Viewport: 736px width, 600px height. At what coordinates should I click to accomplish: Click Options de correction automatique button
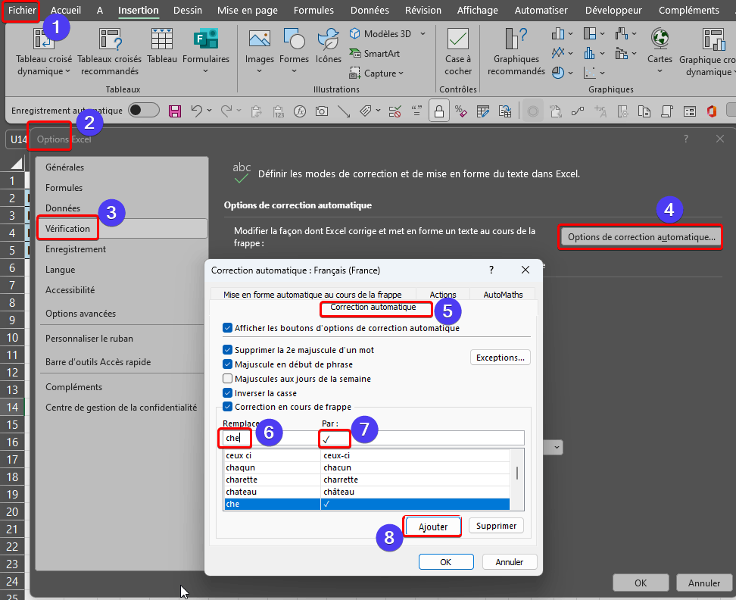click(x=641, y=237)
